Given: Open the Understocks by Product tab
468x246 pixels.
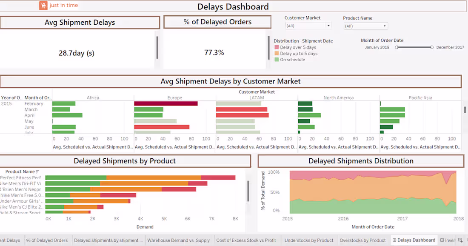Looking at the screenshot, I should 309,240.
